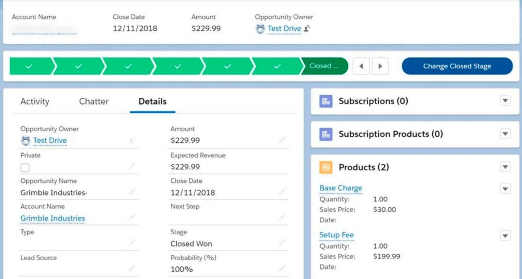Click change owner icon in header
The height and width of the screenshot is (279, 522).
307,29
